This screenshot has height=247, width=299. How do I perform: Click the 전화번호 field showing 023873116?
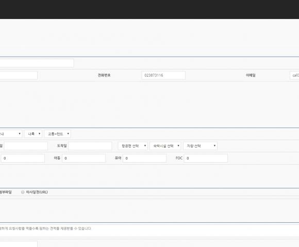click(163, 75)
